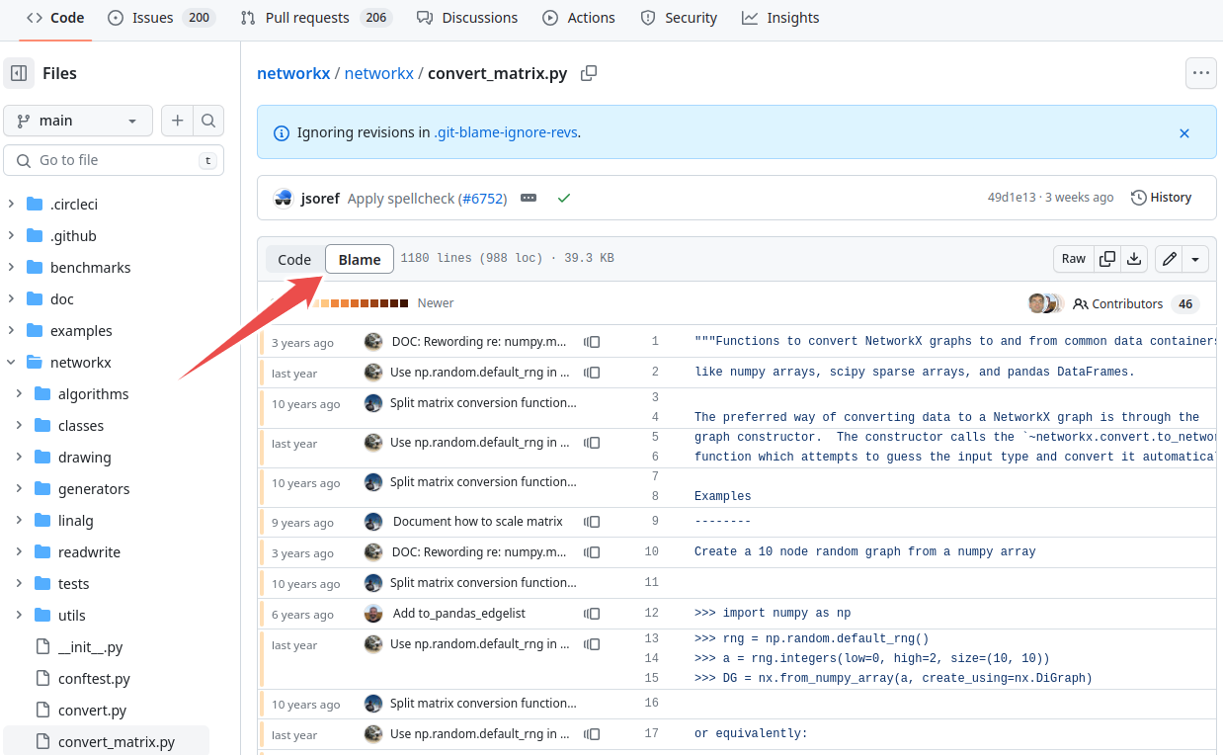Copy raw file contents icon
This screenshot has width=1223, height=755.
coord(1107,259)
